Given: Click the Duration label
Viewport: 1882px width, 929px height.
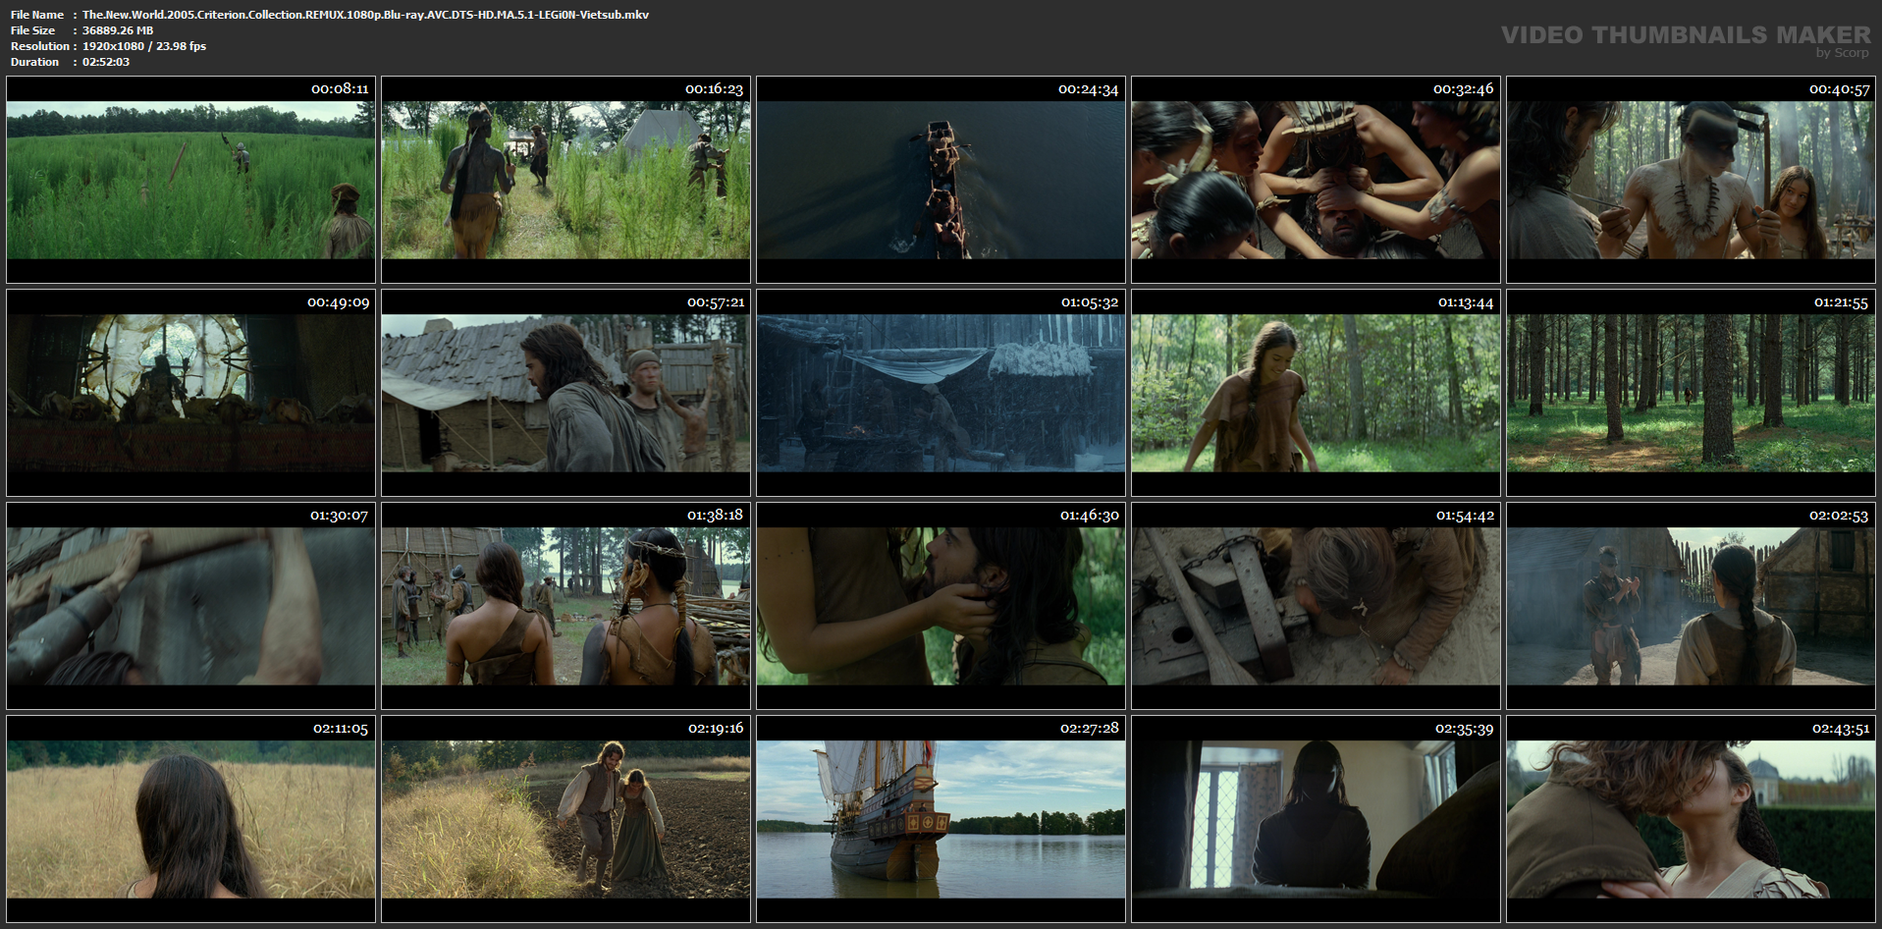Looking at the screenshot, I should click(35, 62).
